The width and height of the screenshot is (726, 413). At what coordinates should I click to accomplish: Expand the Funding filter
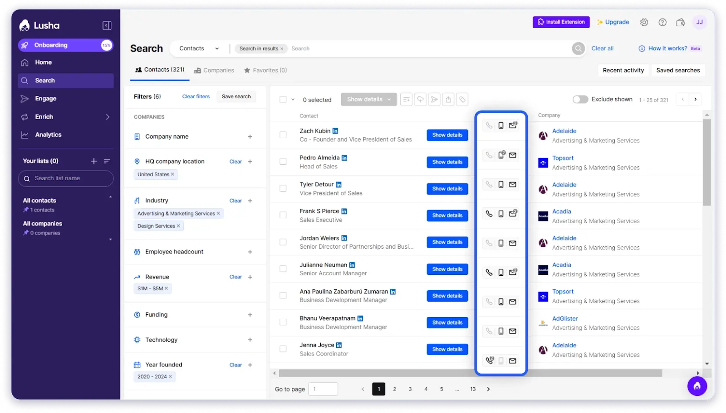click(x=250, y=315)
